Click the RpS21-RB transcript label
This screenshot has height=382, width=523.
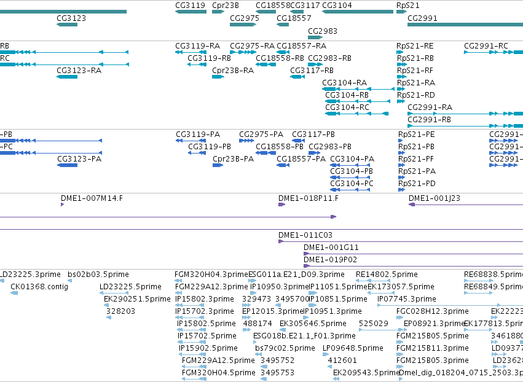coord(415,58)
